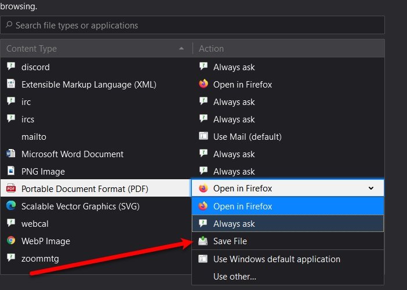Click the discord content type icon
Viewport: 407px width, 290px height.
11,67
